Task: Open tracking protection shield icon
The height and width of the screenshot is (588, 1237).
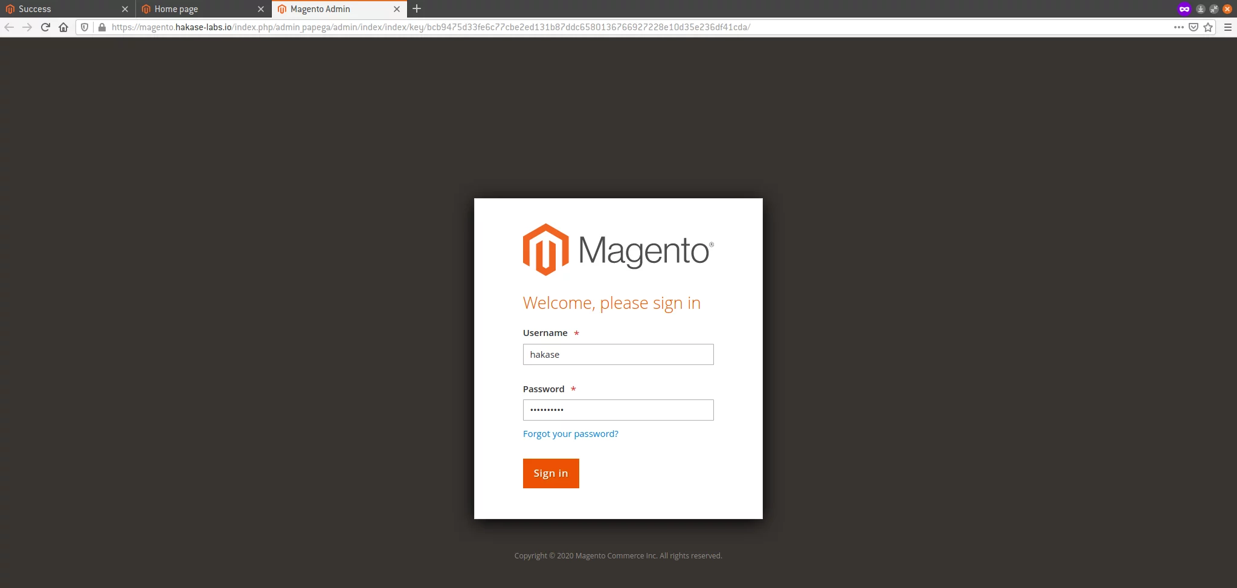Action: click(x=85, y=27)
